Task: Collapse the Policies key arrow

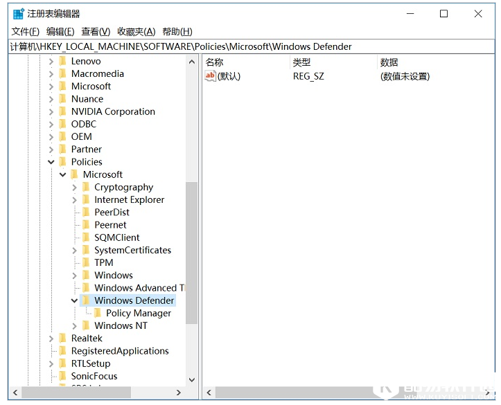Action: click(51, 162)
